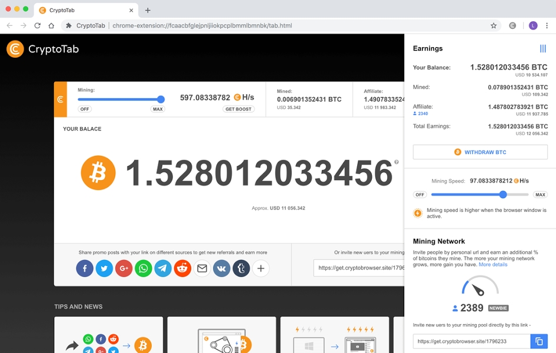Click the 'Approx. USD 11 056.342' text

(x=278, y=208)
